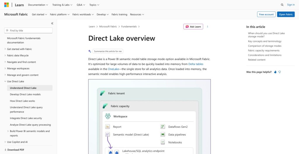299x154 pixels.
Task: Open the Topics dropdown menu
Action: coord(94,5)
